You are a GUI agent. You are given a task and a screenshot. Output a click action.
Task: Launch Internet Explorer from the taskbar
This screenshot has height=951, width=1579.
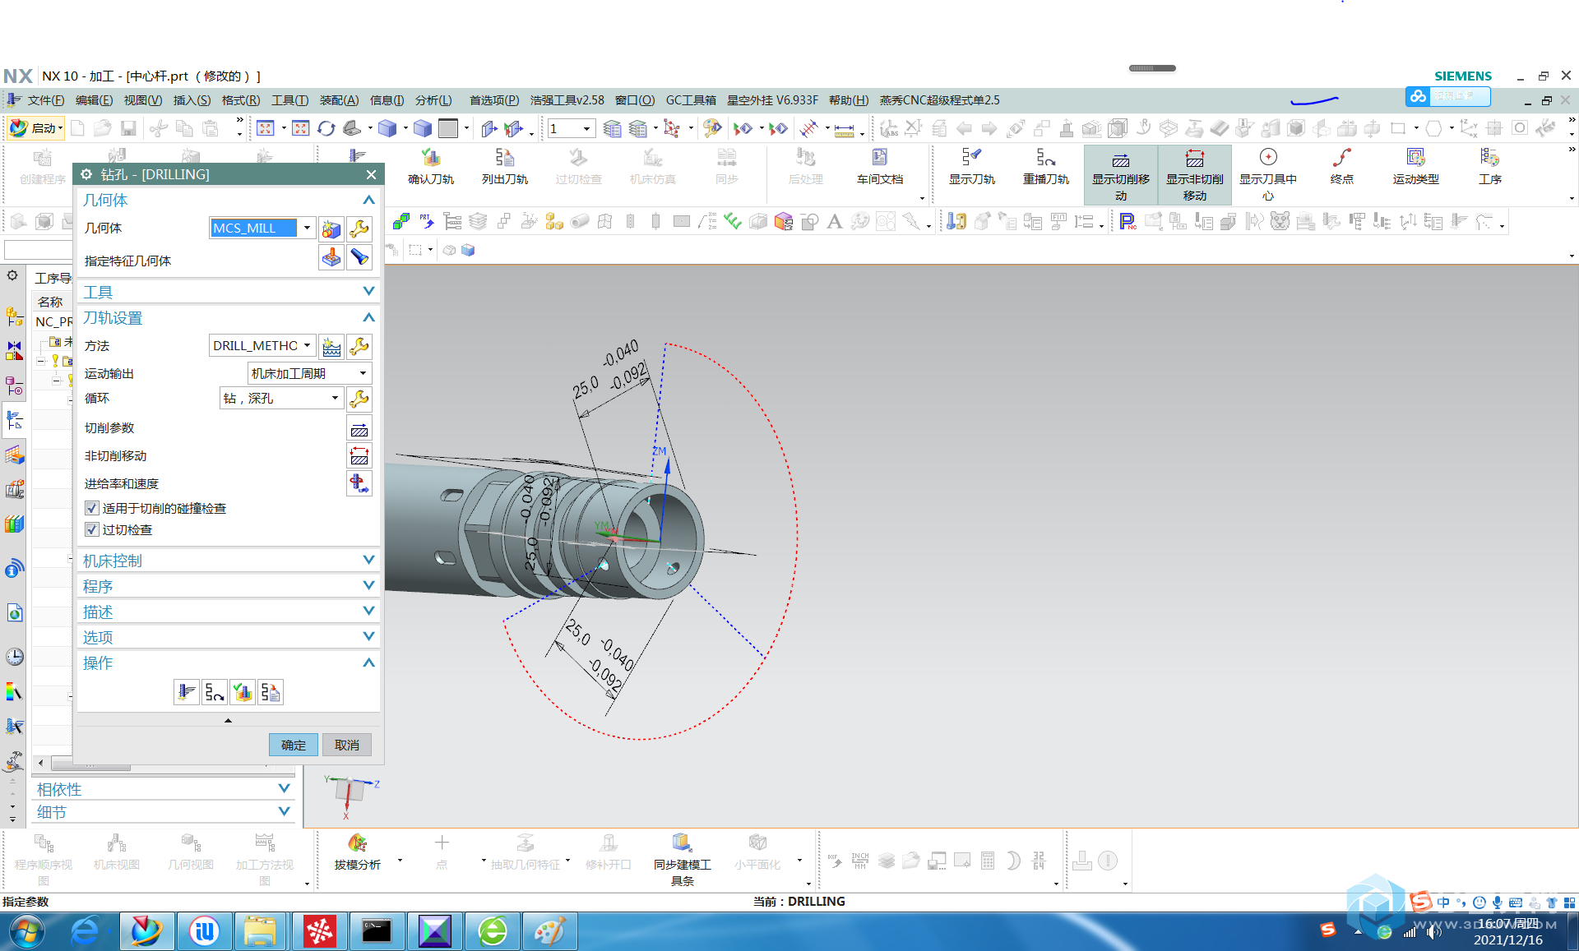[x=86, y=931]
